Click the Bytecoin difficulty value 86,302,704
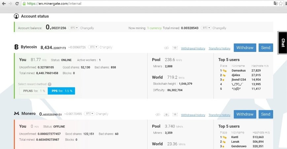 [x=175, y=90]
